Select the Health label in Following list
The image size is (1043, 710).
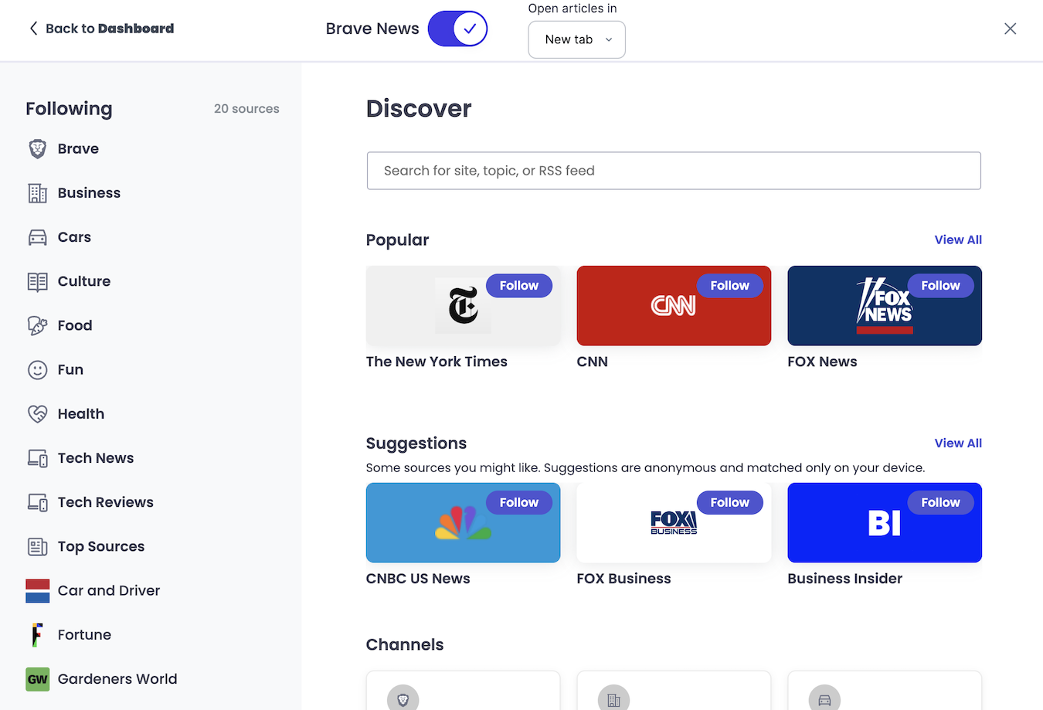tap(81, 414)
